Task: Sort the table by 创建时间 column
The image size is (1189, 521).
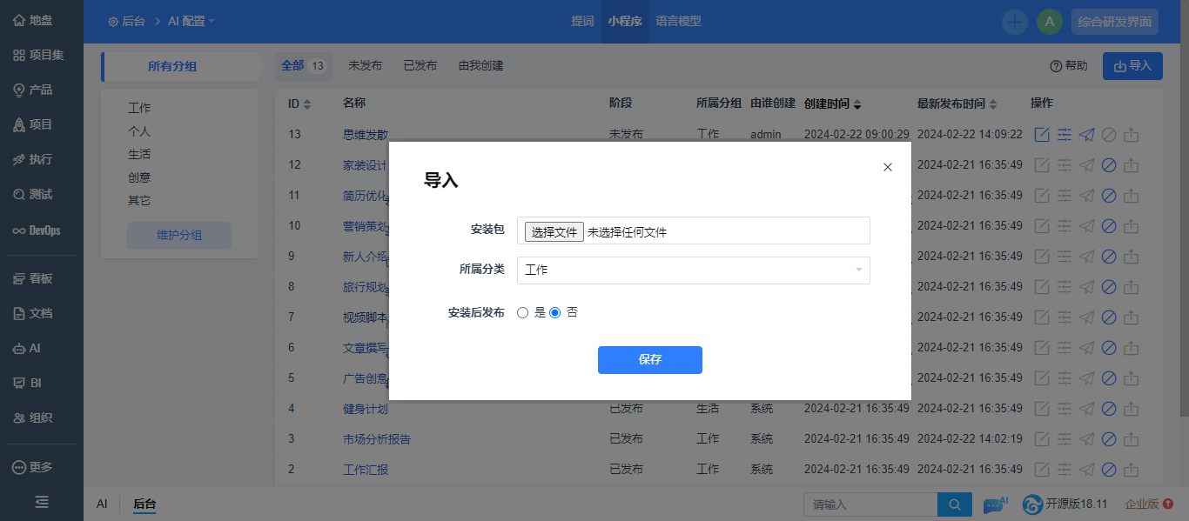Action: point(832,104)
